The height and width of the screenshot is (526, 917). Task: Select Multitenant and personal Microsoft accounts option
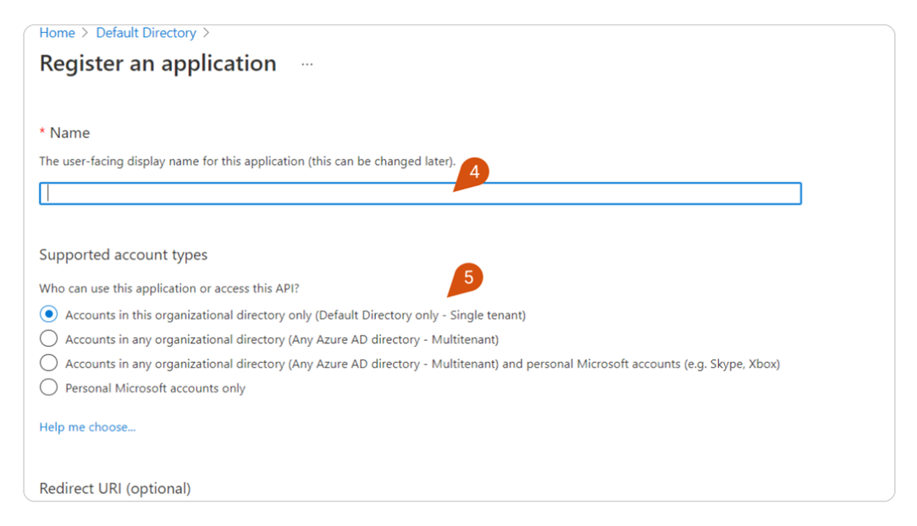click(x=48, y=363)
